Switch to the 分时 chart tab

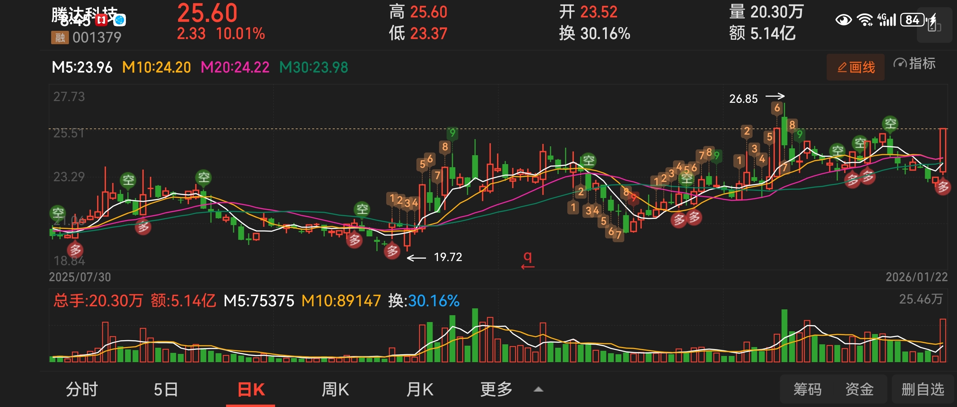pos(82,389)
